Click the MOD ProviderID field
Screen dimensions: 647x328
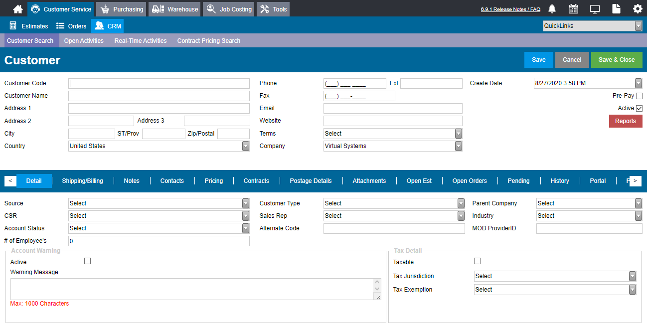(x=589, y=228)
